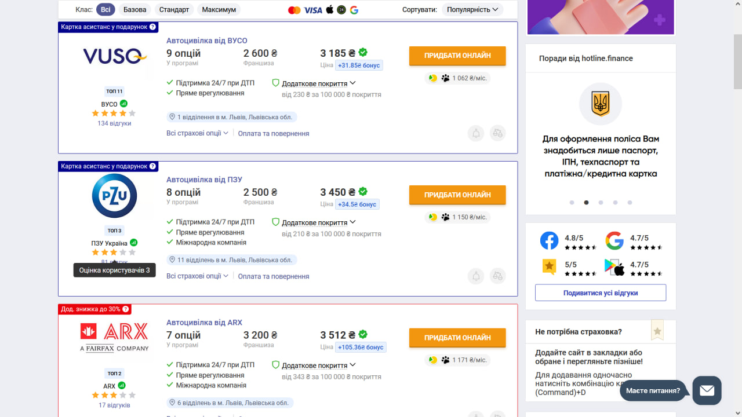Select the "Базова" class filter
Screen dimensions: 742x417
click(135, 10)
